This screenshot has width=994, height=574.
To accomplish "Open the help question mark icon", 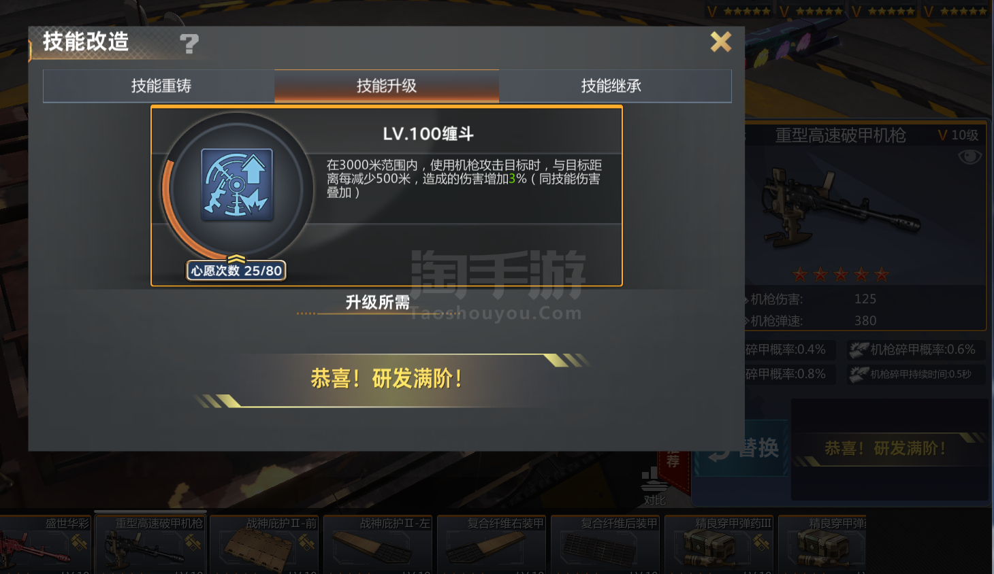I will point(189,44).
